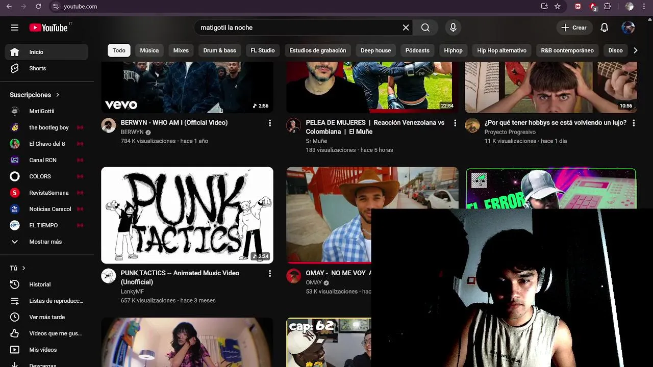Image resolution: width=653 pixels, height=367 pixels.
Task: Open RevistaSemana subscription
Action: point(46,193)
